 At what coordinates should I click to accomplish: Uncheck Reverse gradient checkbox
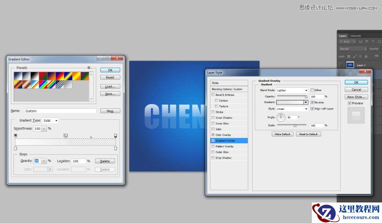(x=312, y=102)
